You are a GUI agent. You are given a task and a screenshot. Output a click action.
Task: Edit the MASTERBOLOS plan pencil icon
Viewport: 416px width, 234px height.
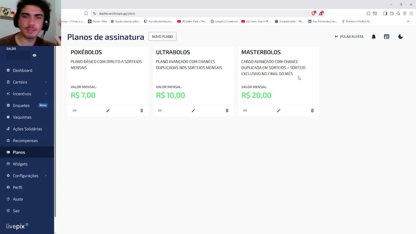pos(279,110)
